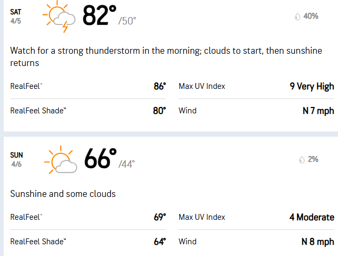
Task: Open Sunday 4/6 forecast day label
Action: pos(17,160)
